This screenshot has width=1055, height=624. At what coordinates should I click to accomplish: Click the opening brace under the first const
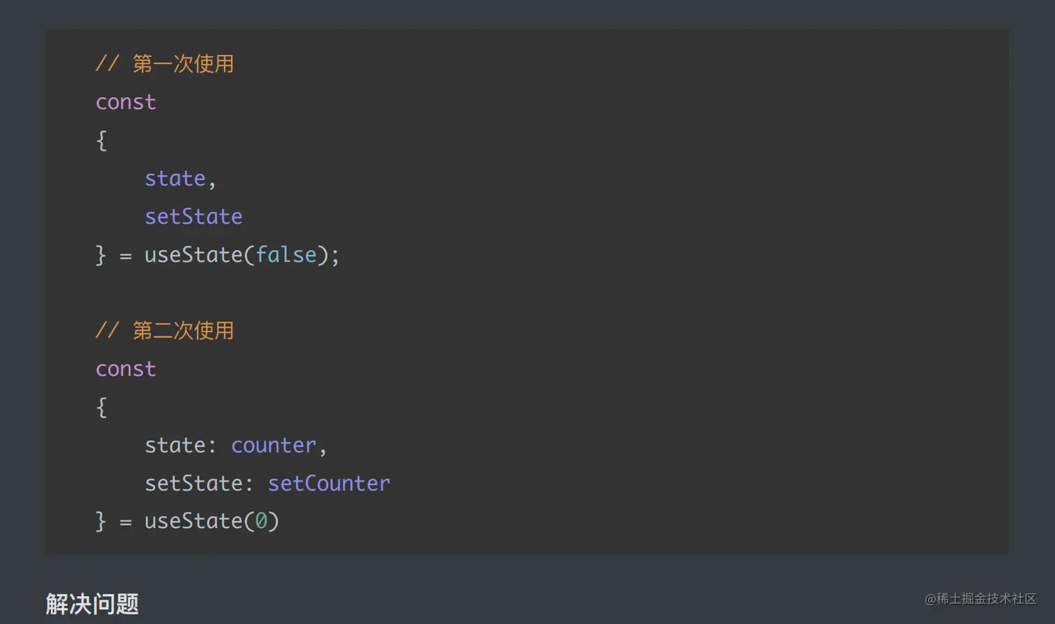point(102,141)
